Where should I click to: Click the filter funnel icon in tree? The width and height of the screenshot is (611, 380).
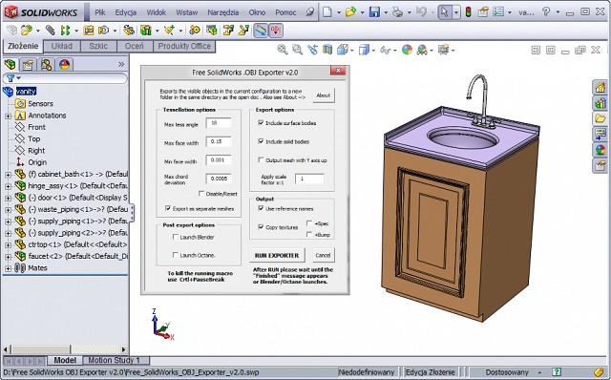[11, 78]
